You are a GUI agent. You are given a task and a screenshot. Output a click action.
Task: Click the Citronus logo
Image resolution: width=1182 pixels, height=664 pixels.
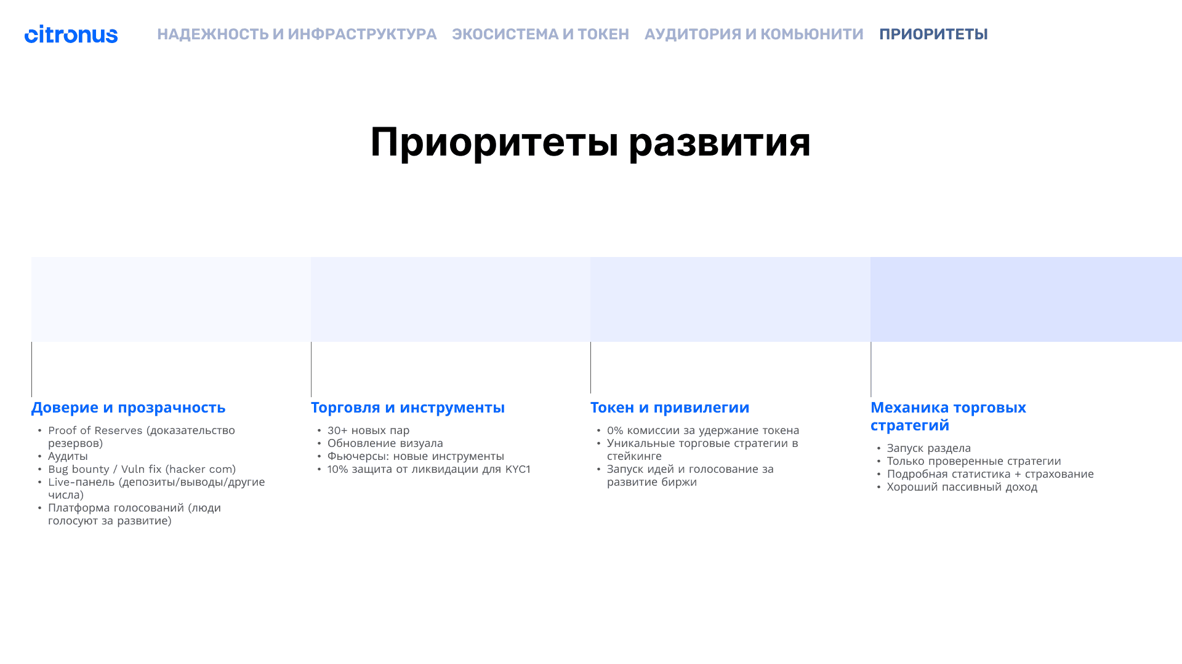(x=71, y=34)
